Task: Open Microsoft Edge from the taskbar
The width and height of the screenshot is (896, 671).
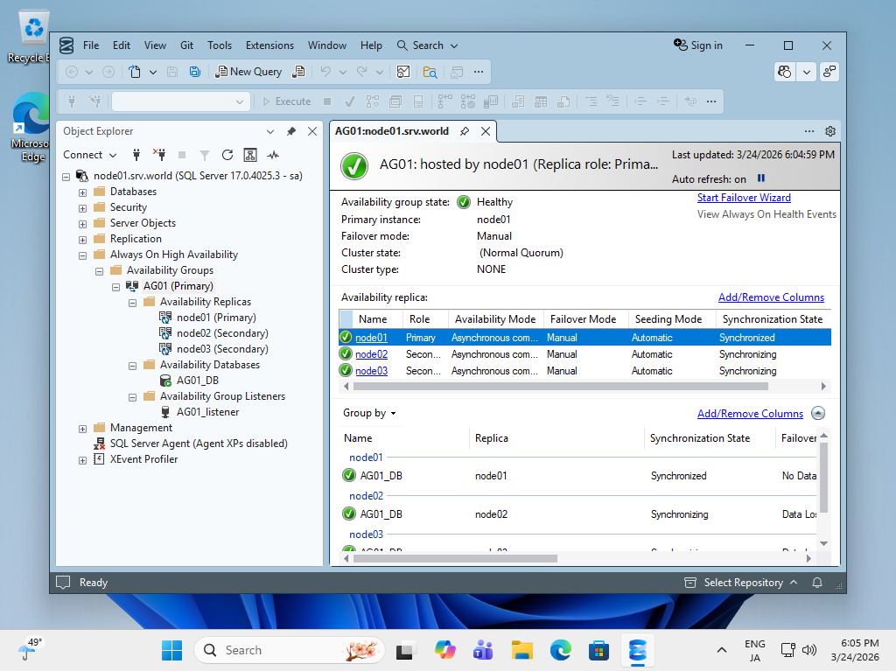Action: pos(561,650)
